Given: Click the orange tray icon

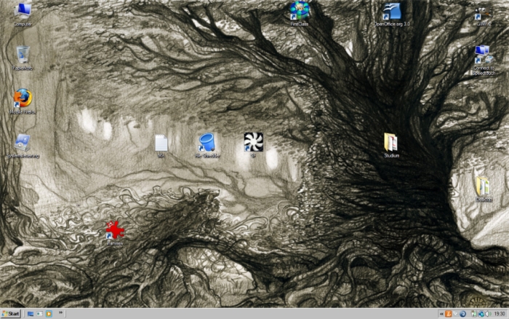Looking at the screenshot, I should (449, 314).
